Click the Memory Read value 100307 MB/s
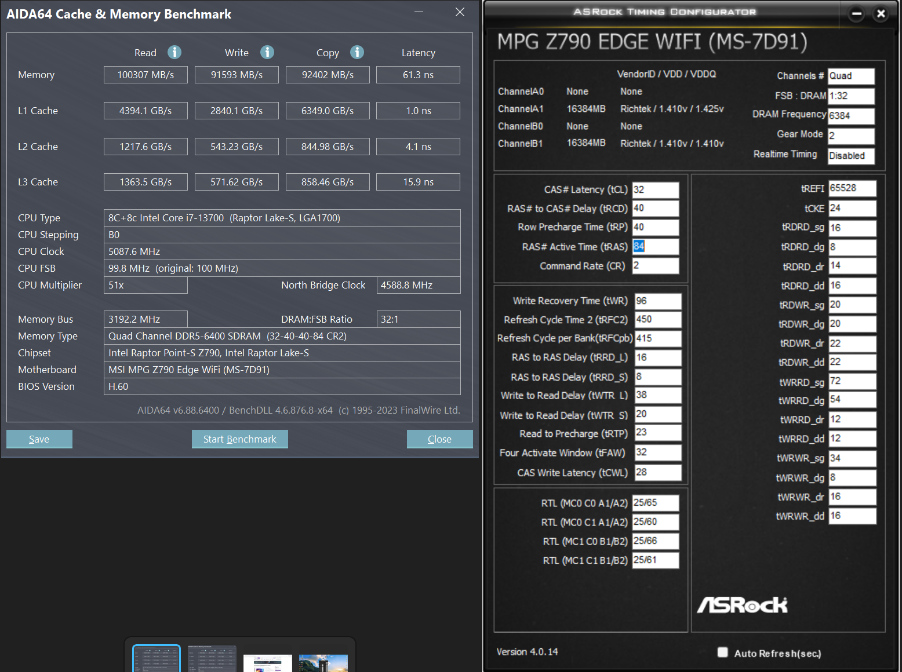 point(146,75)
